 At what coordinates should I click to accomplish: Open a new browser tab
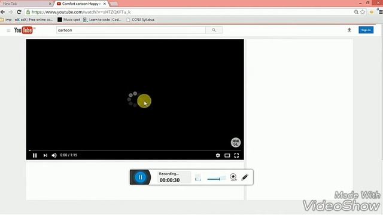click(x=114, y=4)
